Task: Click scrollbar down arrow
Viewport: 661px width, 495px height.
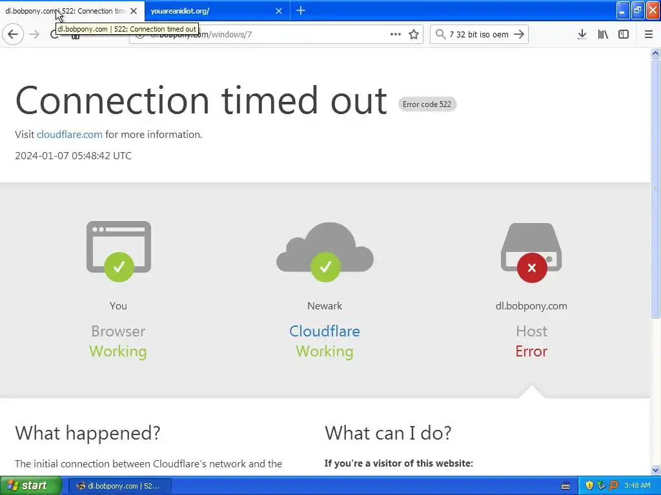Action: (655, 470)
